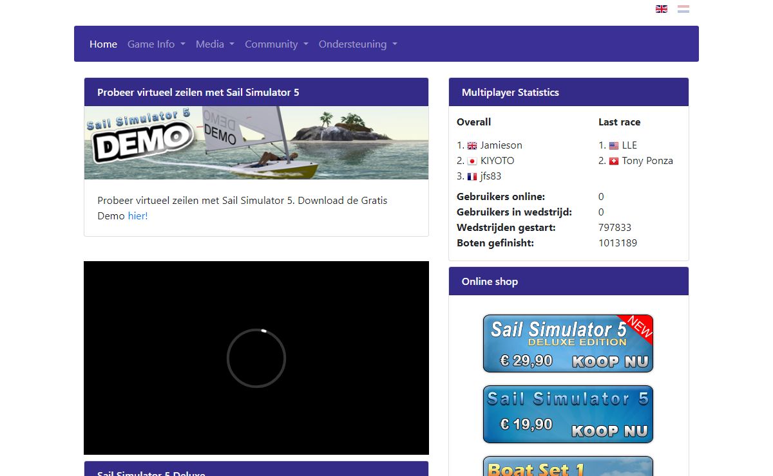This screenshot has width=773, height=476.
Task: Select last race player Tony Ponza
Action: coord(647,161)
